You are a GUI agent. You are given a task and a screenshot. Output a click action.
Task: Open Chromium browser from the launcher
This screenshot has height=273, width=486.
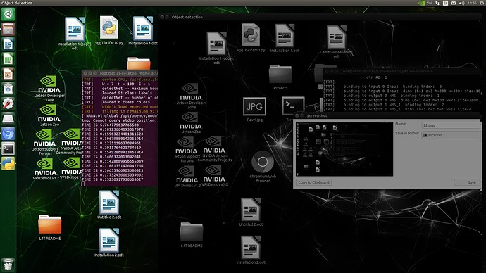pyautogui.click(x=8, y=134)
